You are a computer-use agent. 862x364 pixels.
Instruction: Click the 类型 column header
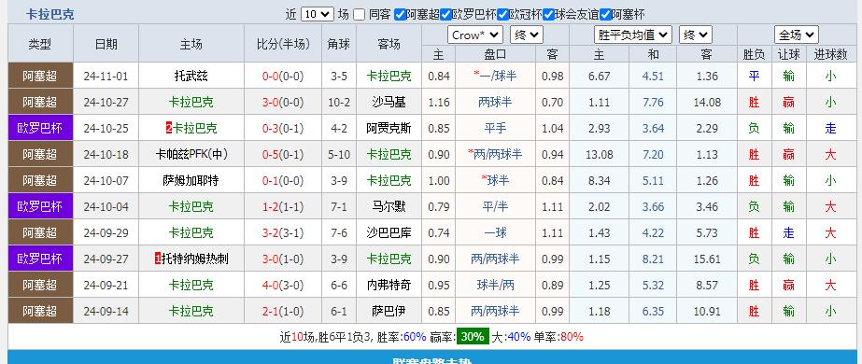coord(40,44)
